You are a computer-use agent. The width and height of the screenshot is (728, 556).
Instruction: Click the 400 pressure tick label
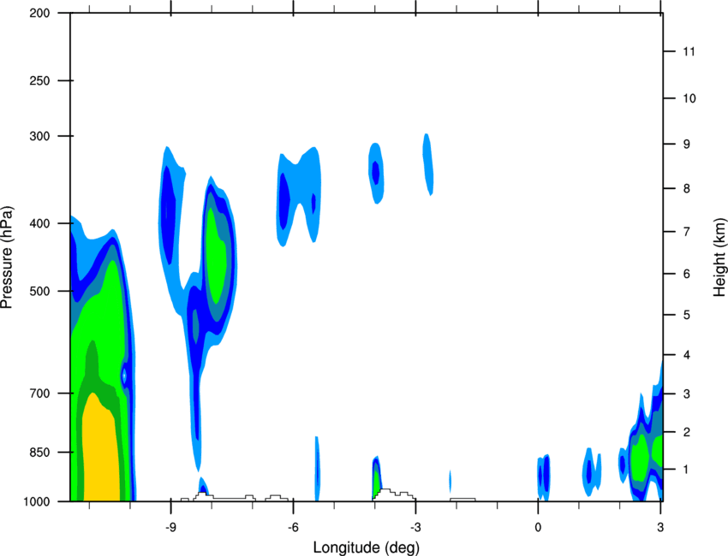click(39, 223)
